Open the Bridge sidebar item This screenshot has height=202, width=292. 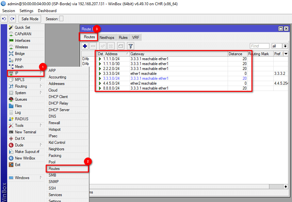click(x=20, y=54)
